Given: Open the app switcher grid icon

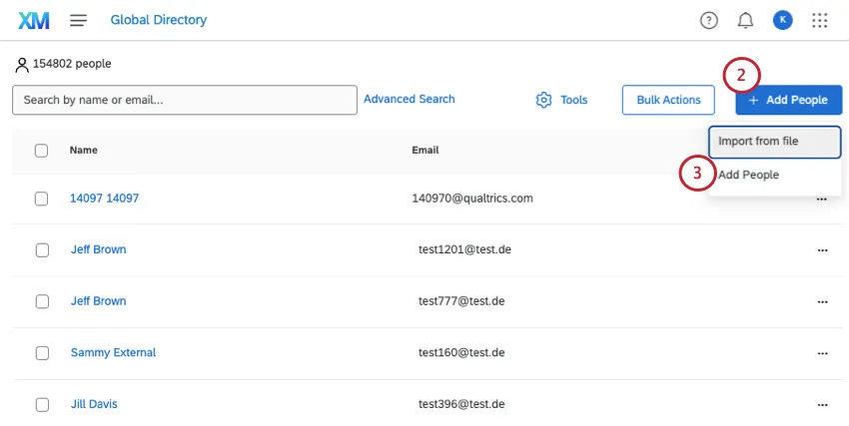Looking at the screenshot, I should tap(820, 20).
